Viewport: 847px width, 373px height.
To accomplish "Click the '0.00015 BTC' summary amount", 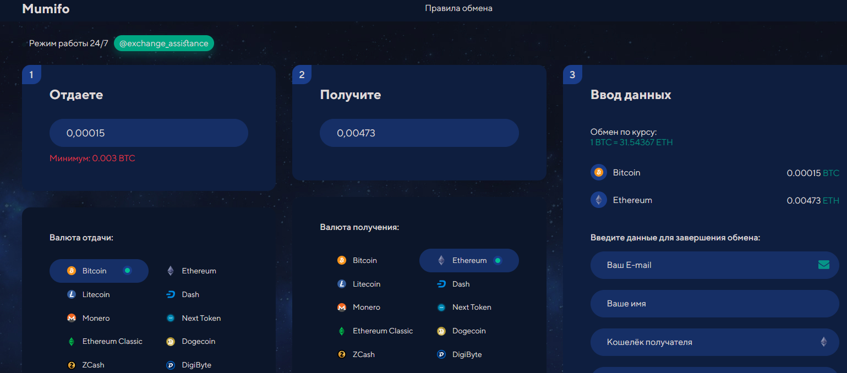I will click(x=813, y=173).
